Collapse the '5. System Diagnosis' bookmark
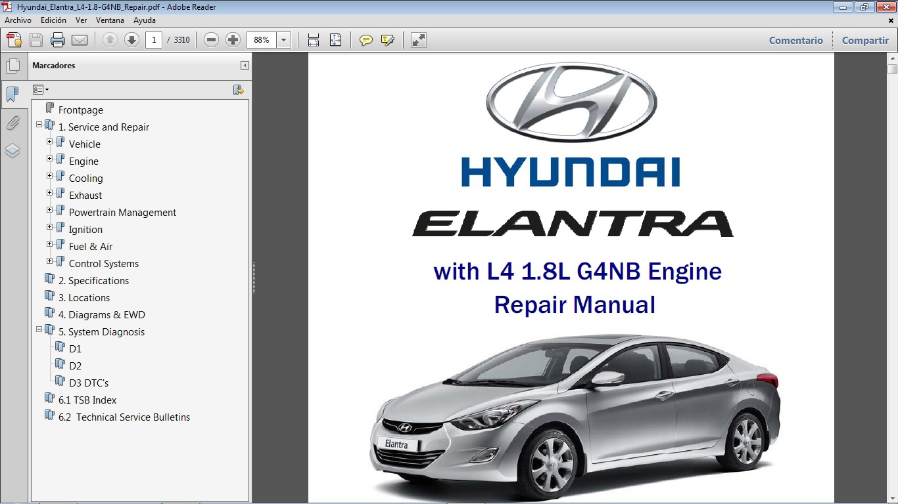Image resolution: width=898 pixels, height=504 pixels. click(x=39, y=329)
